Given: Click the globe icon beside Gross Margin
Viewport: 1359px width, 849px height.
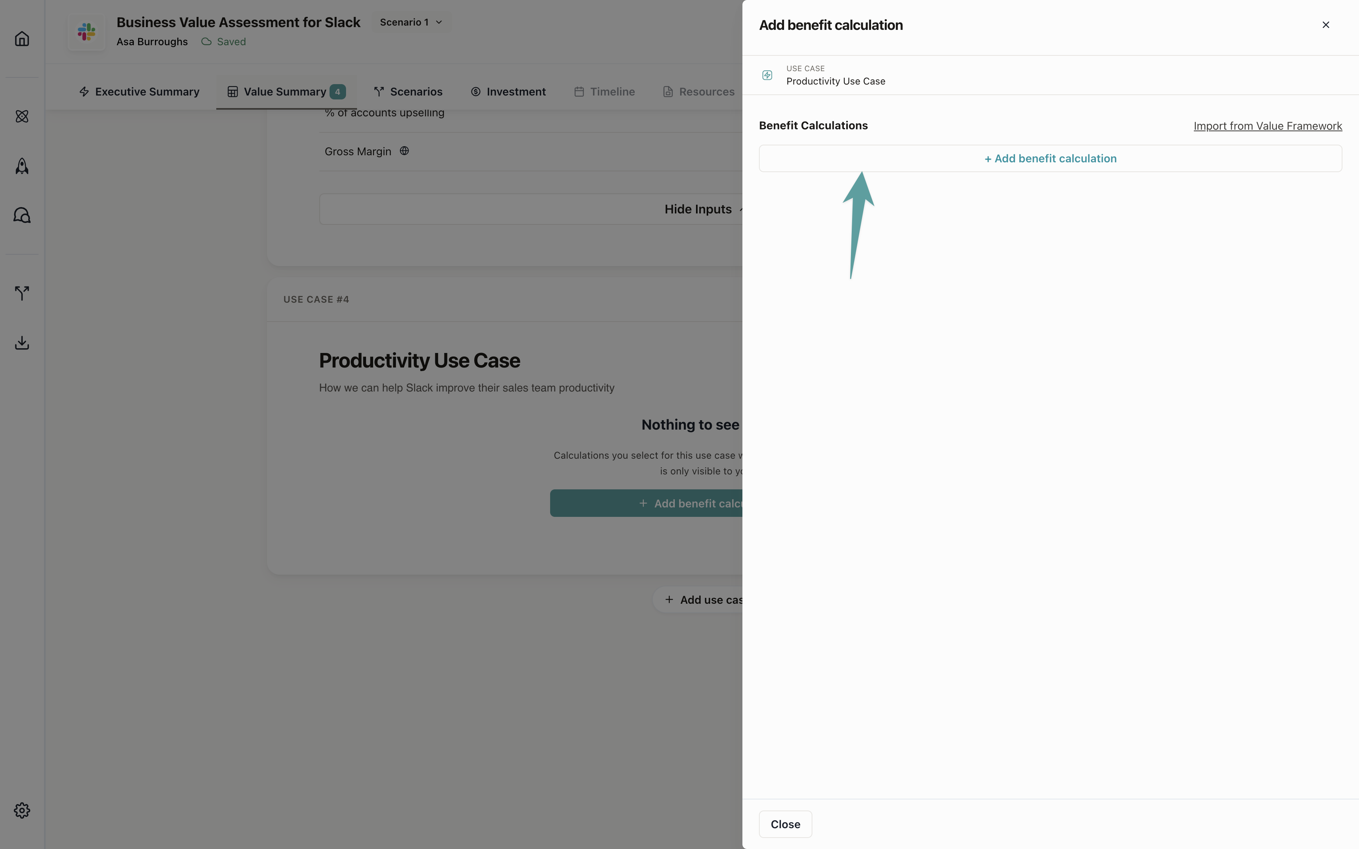Looking at the screenshot, I should click(404, 151).
